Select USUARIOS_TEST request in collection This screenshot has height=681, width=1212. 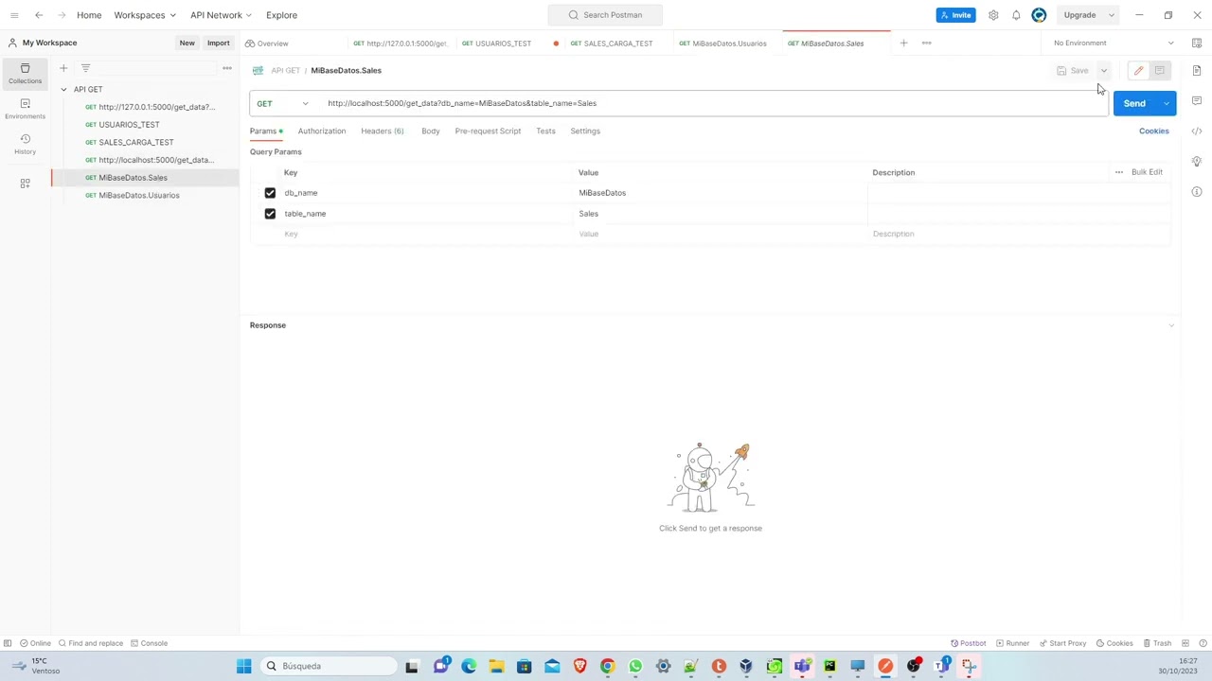pos(129,125)
